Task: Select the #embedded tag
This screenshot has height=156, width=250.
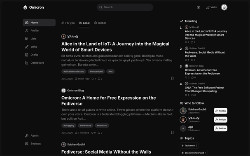Action: [x=96, y=71]
